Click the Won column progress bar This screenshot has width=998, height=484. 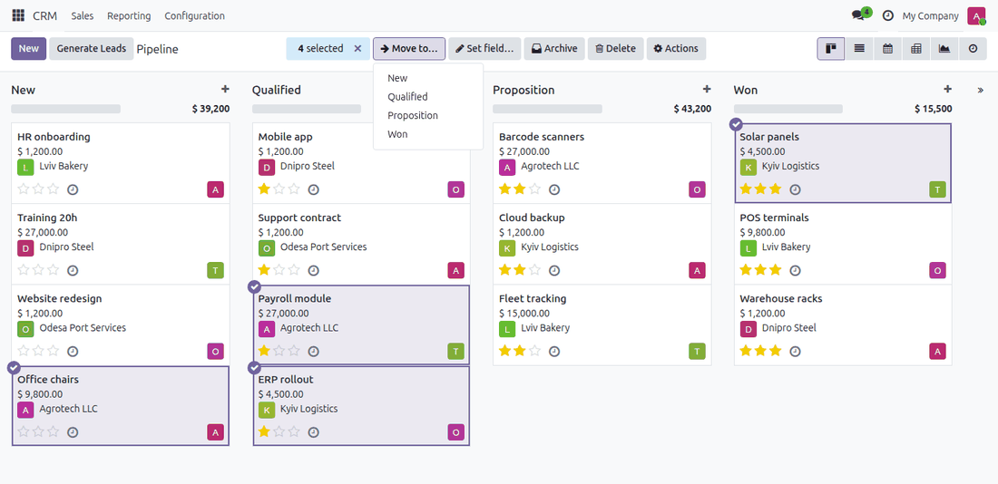(x=788, y=109)
